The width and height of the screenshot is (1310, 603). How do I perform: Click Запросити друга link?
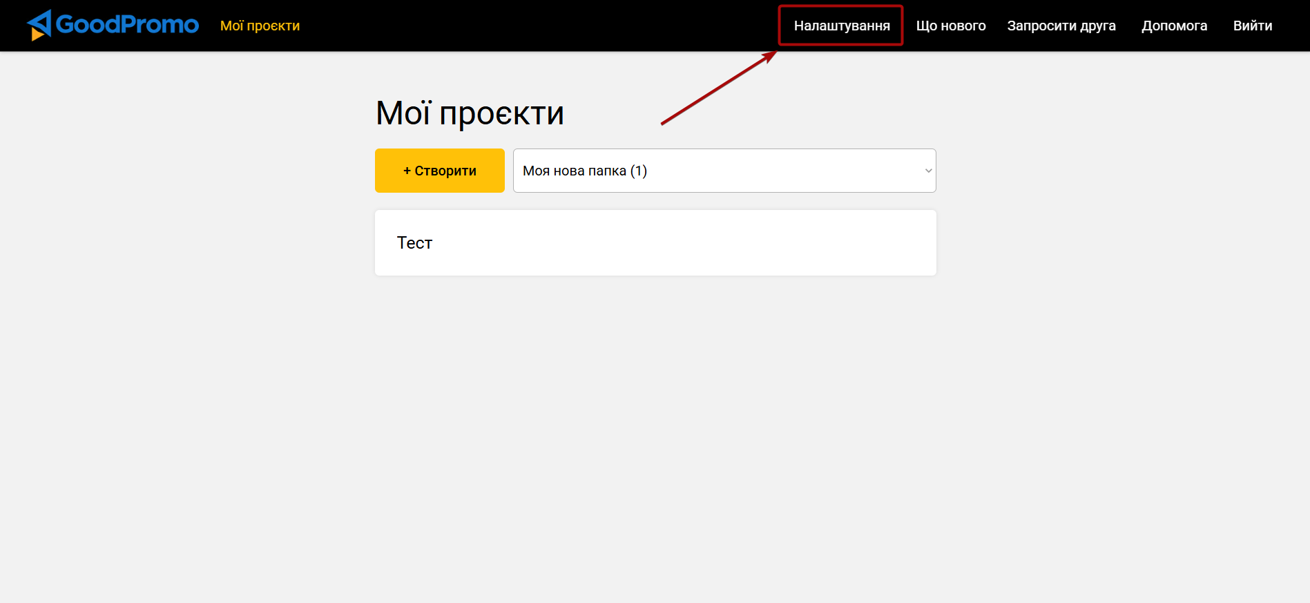[1061, 26]
